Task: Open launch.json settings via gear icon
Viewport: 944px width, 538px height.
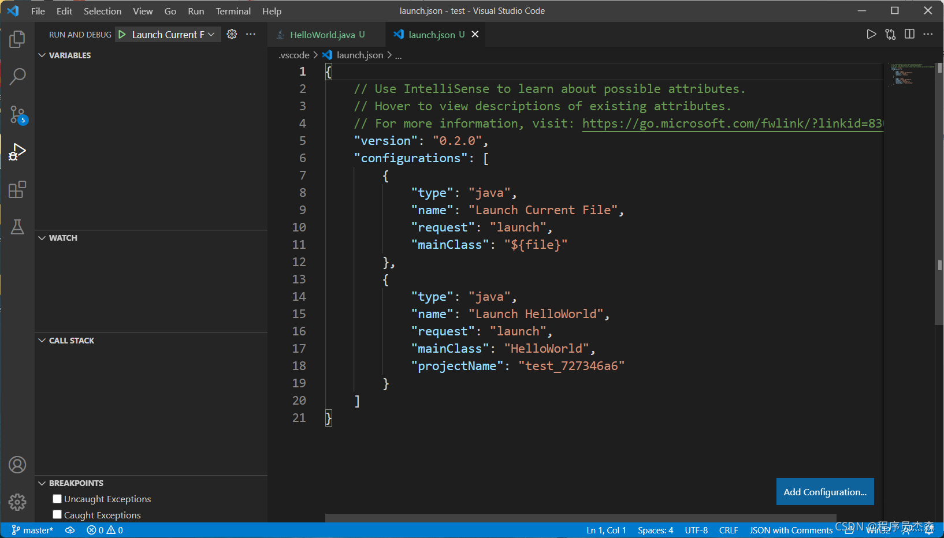Action: (x=232, y=34)
